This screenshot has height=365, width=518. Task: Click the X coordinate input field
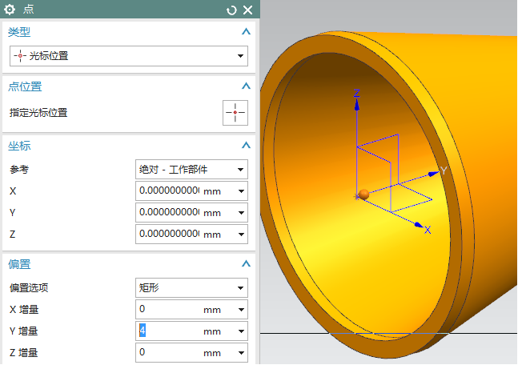168,191
